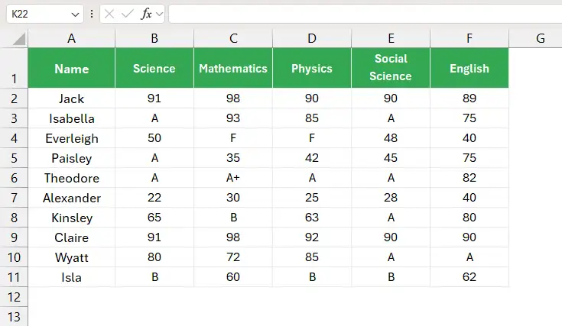Click the Cancel X icon in formula bar
Viewport: 562px width, 326px height.
tap(109, 14)
